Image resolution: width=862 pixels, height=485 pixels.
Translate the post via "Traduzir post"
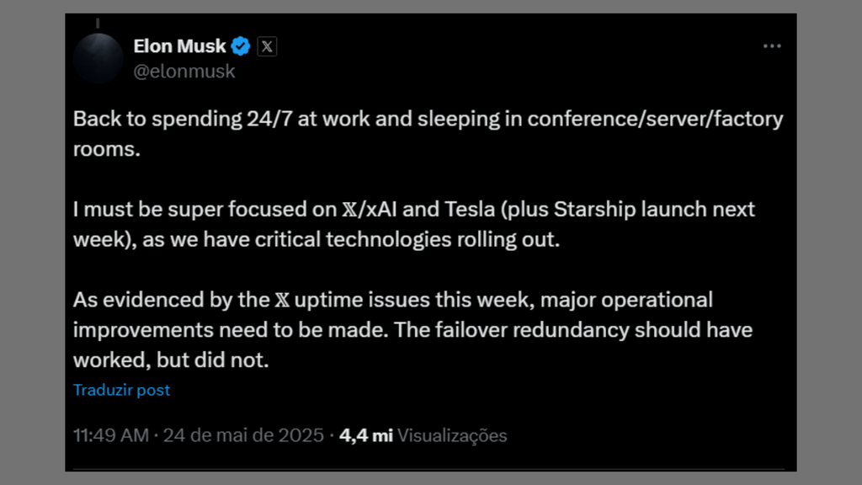click(x=121, y=390)
